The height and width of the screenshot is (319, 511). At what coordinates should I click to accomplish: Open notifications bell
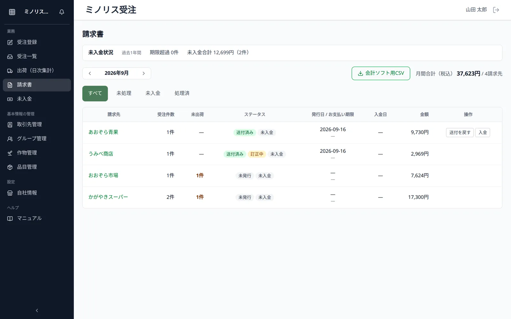pyautogui.click(x=62, y=12)
